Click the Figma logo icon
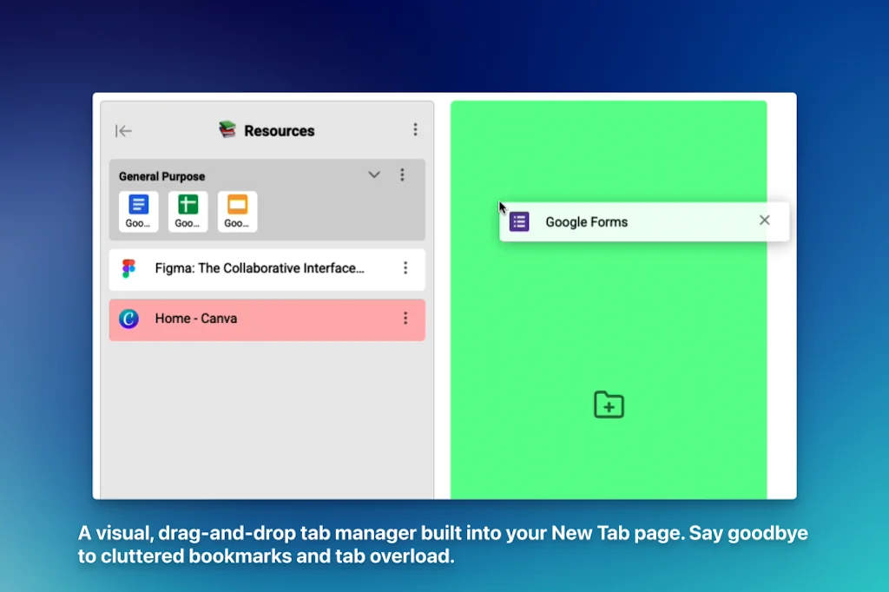 128,268
